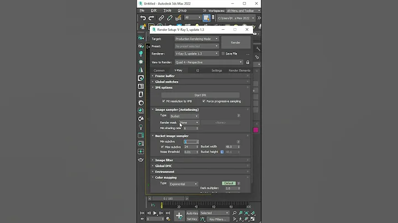Open the File menu
398x223 pixels.
142,10
